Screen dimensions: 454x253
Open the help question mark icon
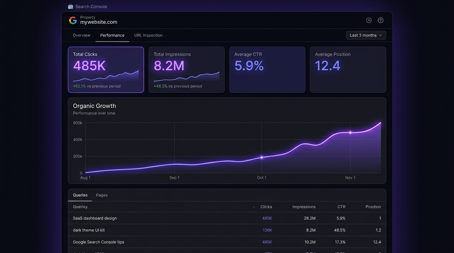[x=380, y=20]
